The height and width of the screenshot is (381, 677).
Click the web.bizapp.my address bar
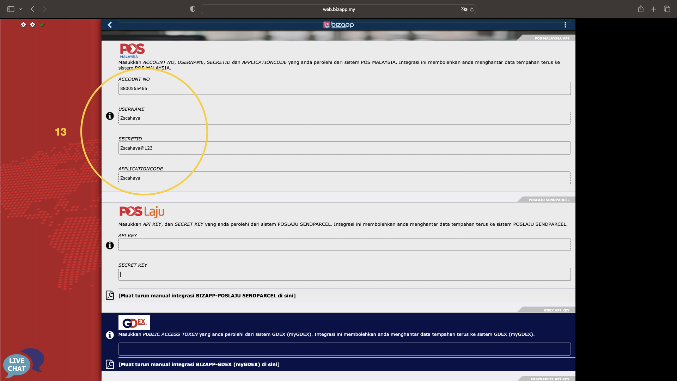pos(338,9)
